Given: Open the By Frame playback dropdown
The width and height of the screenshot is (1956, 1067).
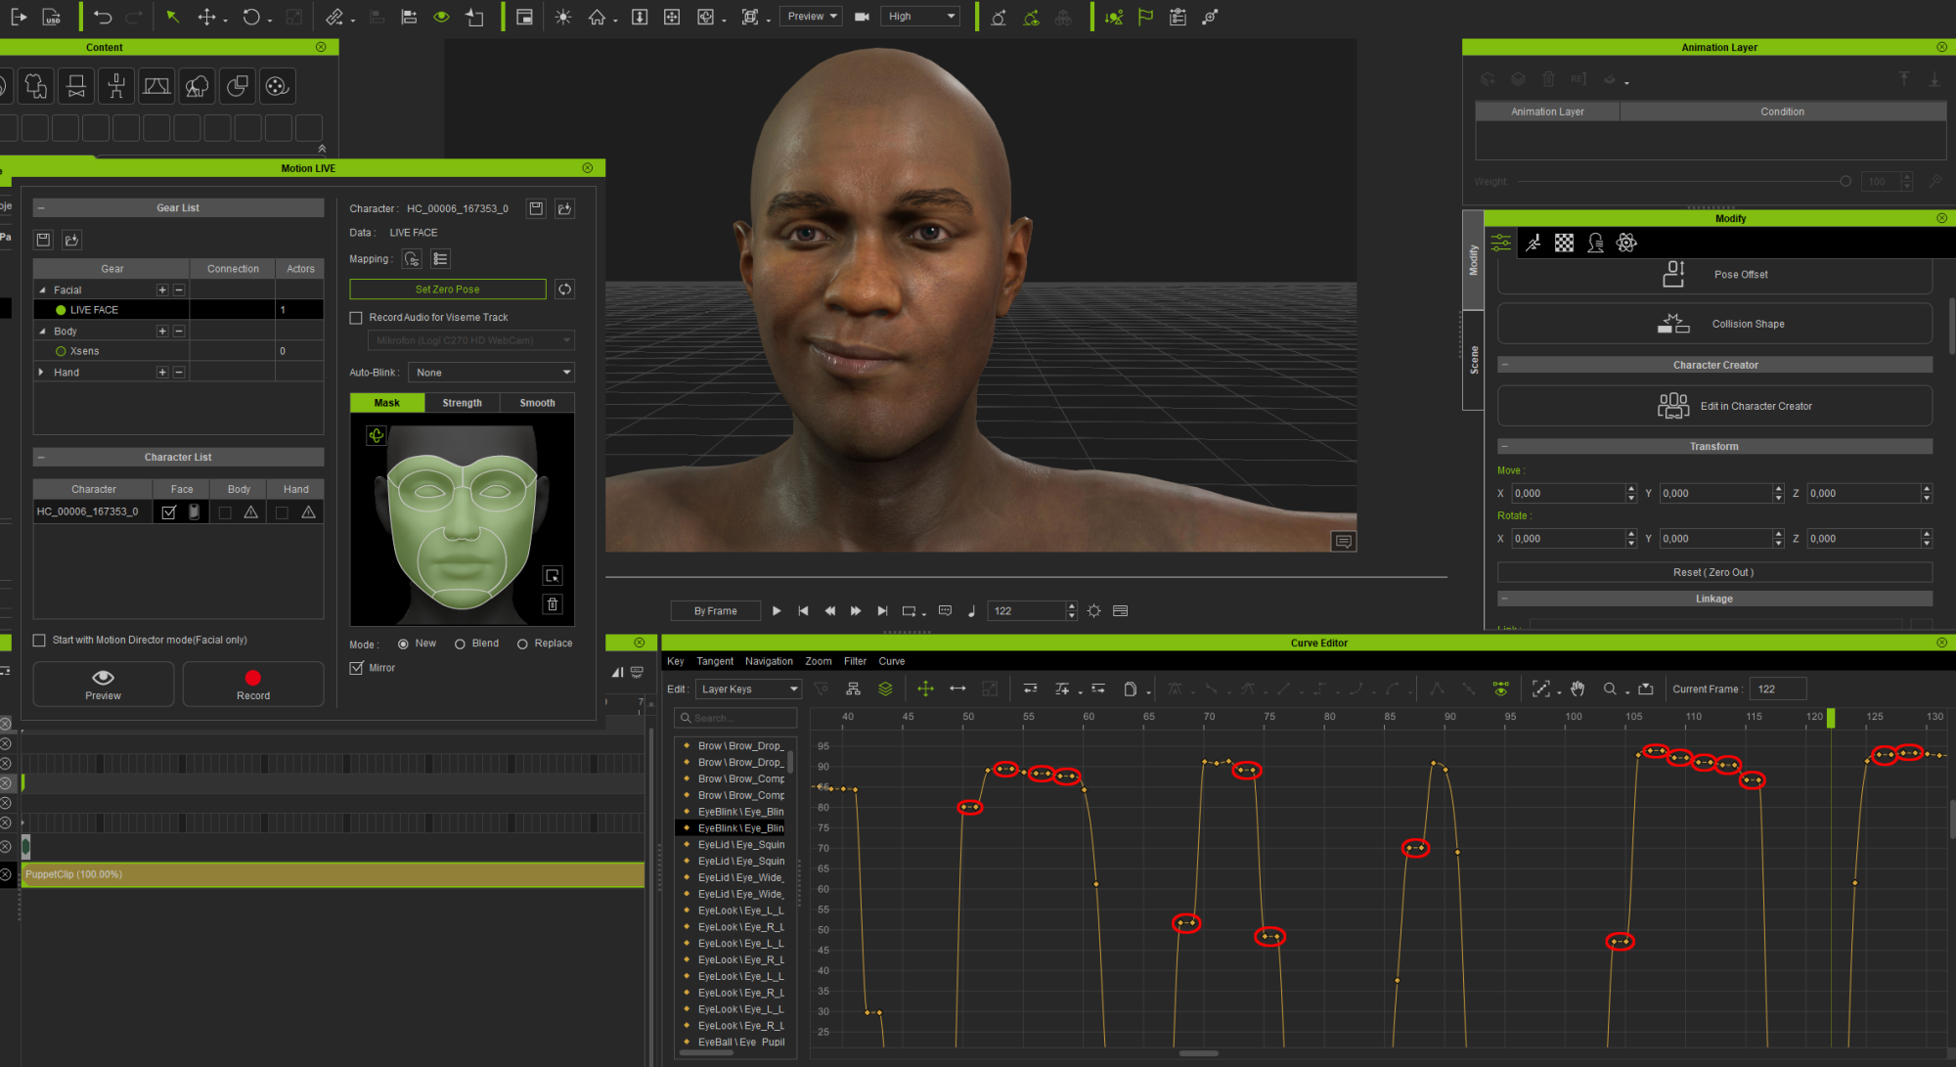Looking at the screenshot, I should point(715,611).
